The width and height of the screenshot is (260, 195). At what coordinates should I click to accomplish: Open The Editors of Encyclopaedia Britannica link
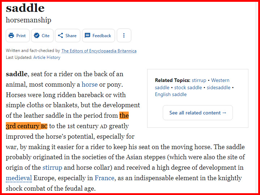pyautogui.click(x=99, y=51)
